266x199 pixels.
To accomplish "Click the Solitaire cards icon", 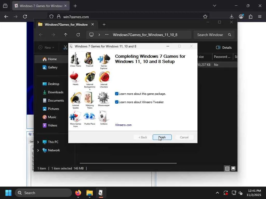I will [103, 116].
